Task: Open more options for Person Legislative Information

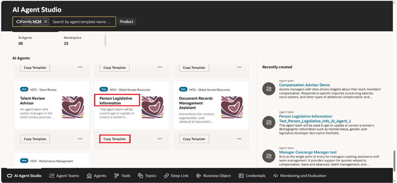Action: coord(160,139)
